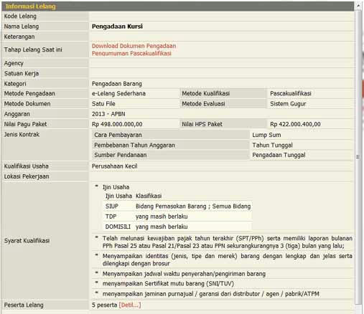Select the 'Lump Sum' value
The height and width of the screenshot is (314, 364).
click(266, 135)
